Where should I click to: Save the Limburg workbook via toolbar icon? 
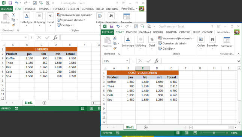tap(10, 3)
